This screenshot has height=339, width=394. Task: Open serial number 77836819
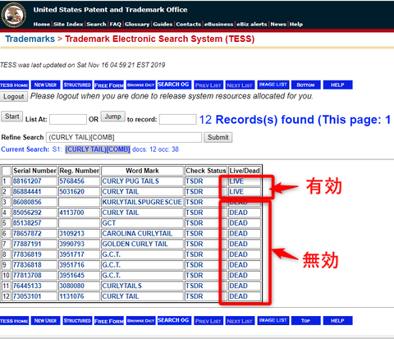point(27,254)
